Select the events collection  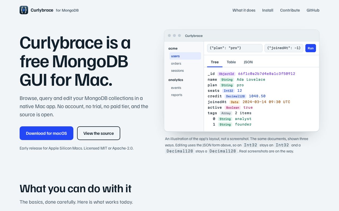pos(185,88)
